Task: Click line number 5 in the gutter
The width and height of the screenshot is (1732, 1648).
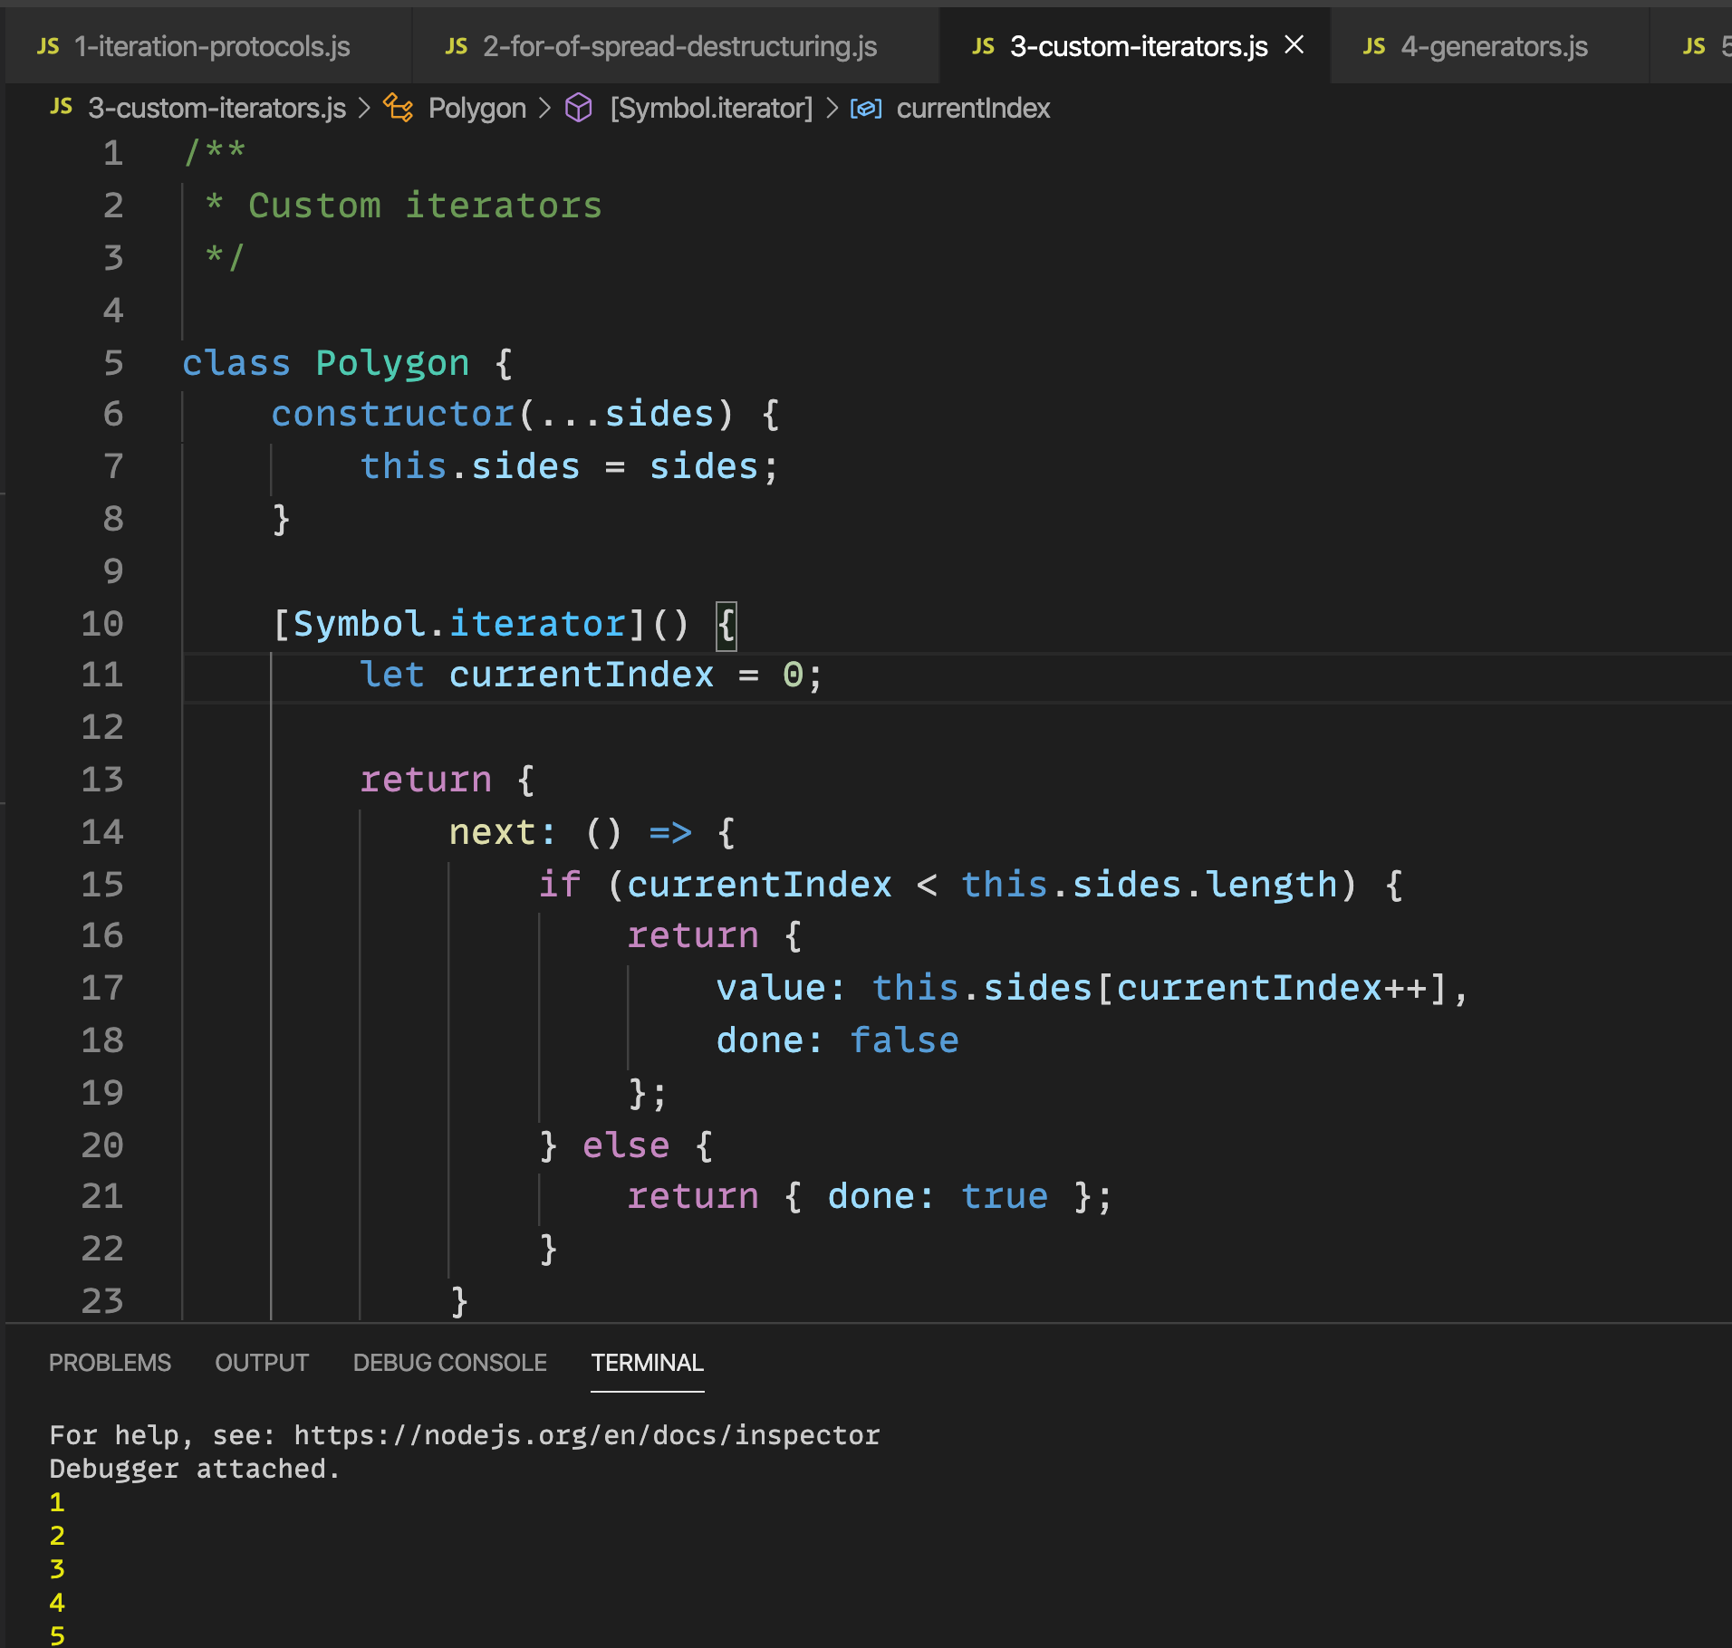Action: [x=113, y=363]
